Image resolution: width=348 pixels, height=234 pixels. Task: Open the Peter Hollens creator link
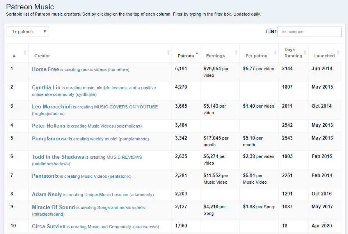[87, 126]
